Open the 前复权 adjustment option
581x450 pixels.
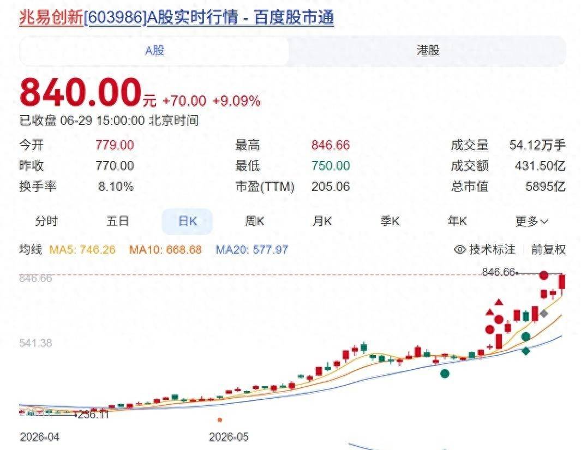tap(548, 250)
